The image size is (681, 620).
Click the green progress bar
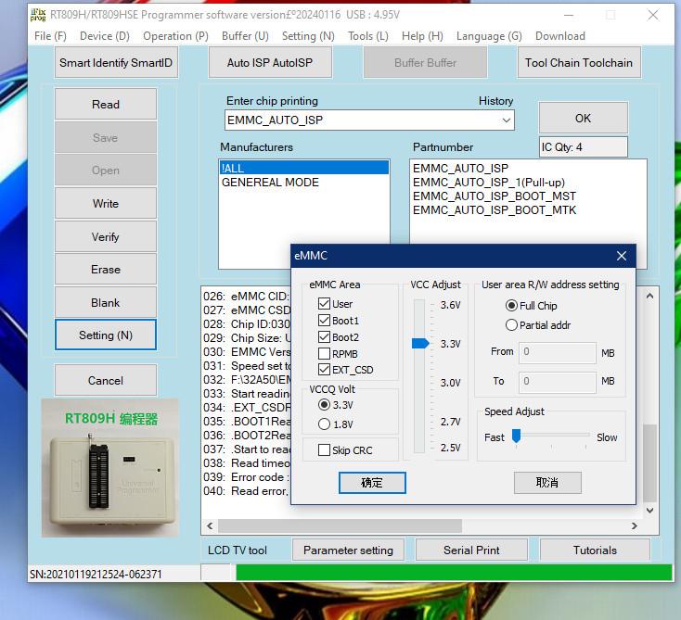point(454,573)
